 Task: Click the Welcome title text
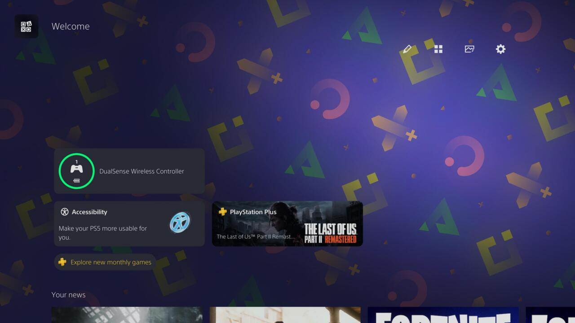tap(71, 26)
